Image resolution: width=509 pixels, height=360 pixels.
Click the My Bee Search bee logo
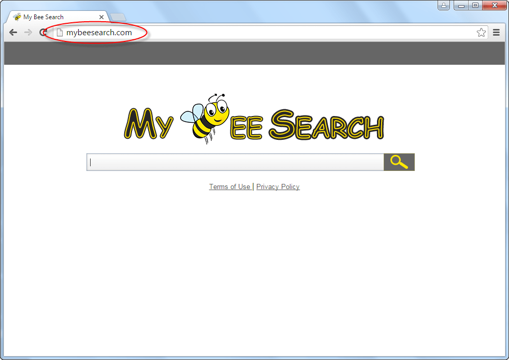[x=254, y=119]
